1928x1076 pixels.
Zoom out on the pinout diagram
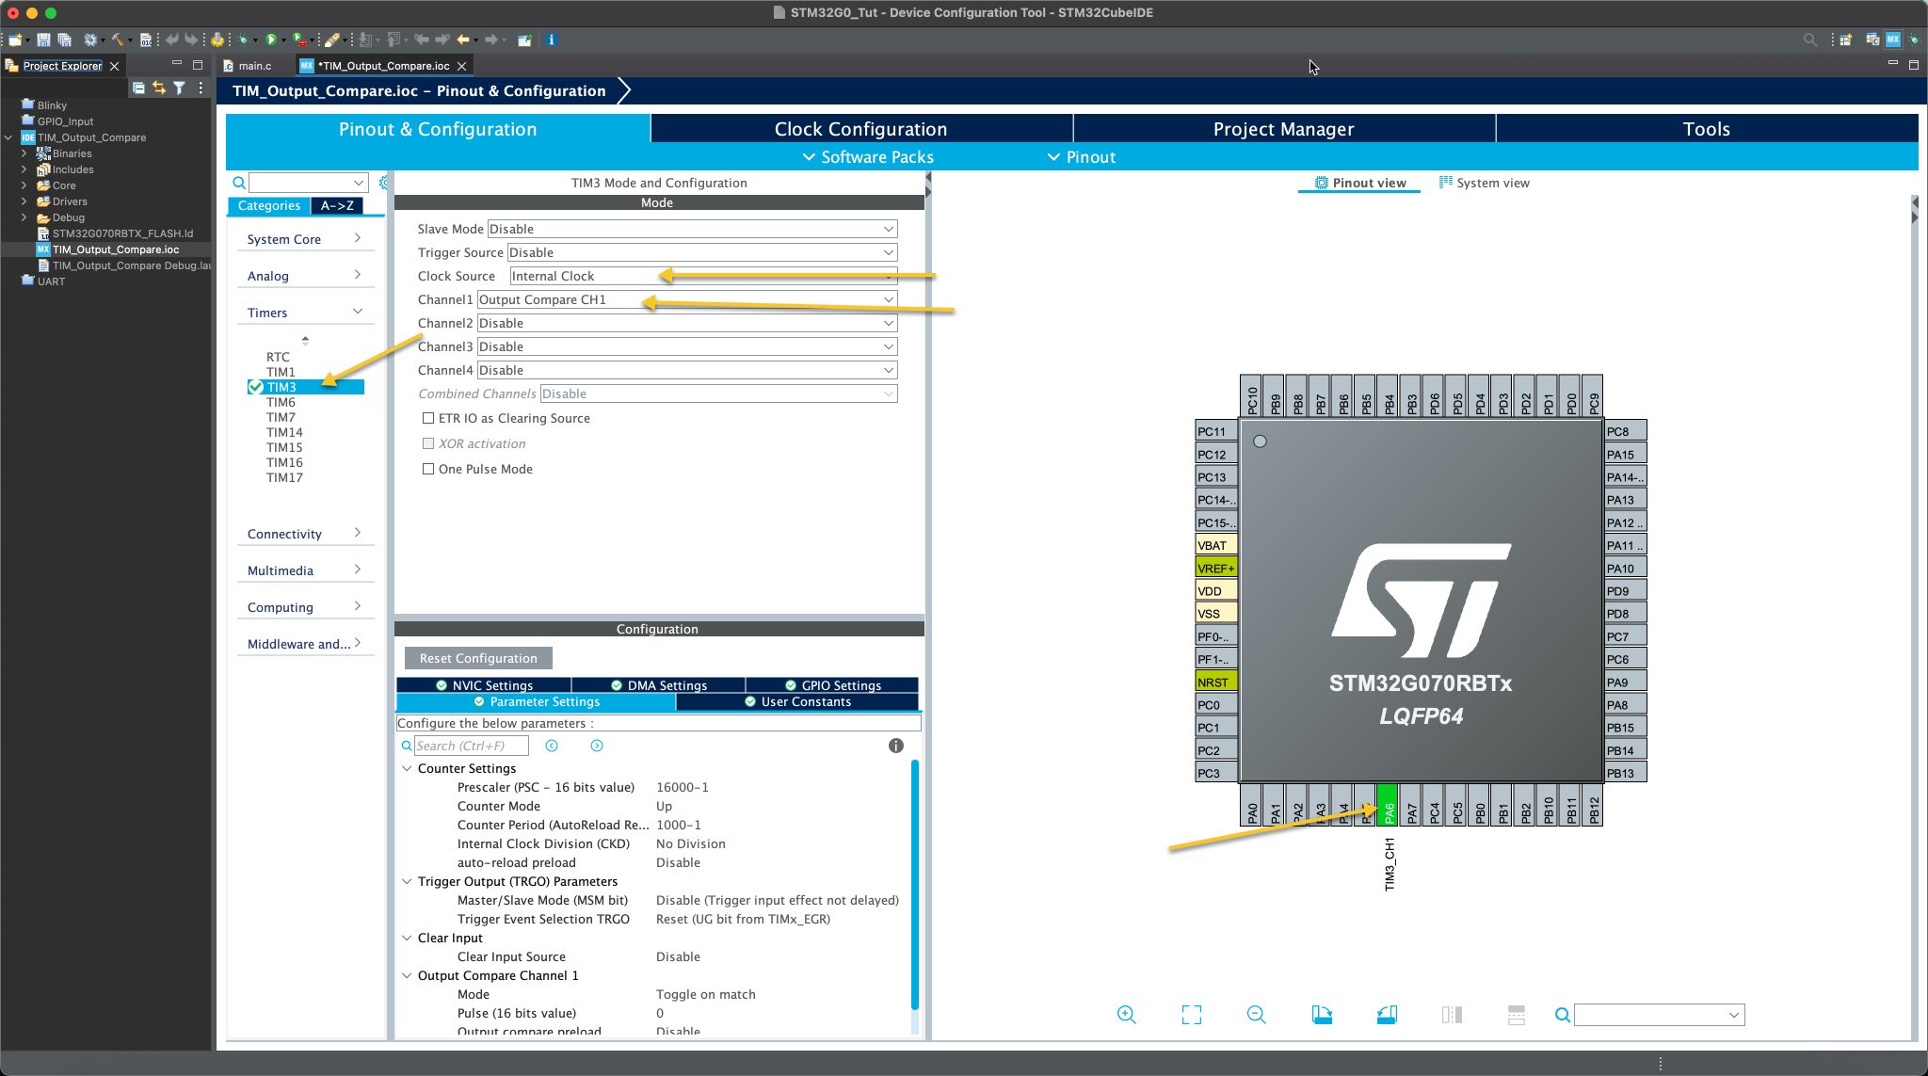[x=1256, y=1014]
